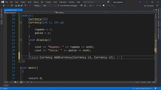Viewport: 161px width, 90px height.
Task: Toggle pin on the cpp_programs.cpp tab
Action: [x=19, y=10]
